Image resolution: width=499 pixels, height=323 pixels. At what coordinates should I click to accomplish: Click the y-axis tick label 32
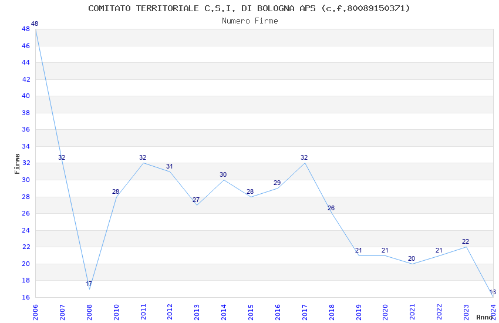pos(26,163)
